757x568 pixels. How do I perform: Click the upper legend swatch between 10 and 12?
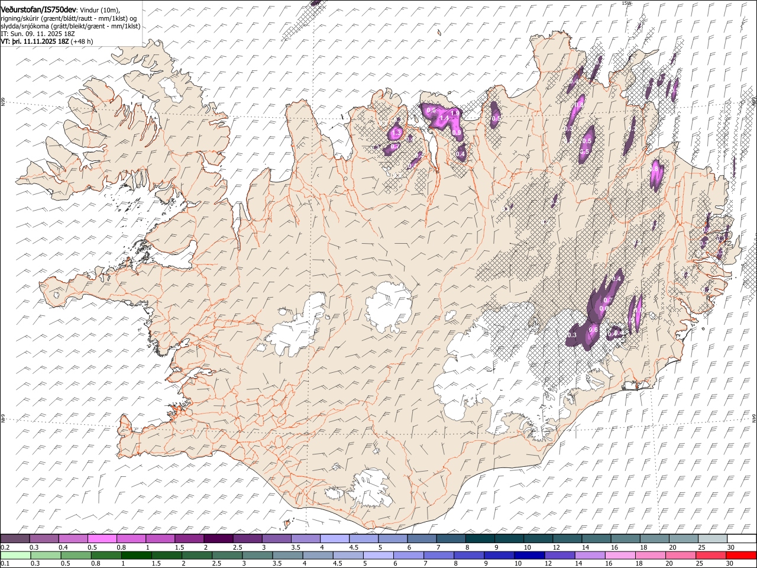538,538
